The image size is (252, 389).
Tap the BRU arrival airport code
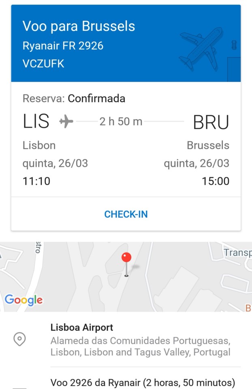pos(211,122)
